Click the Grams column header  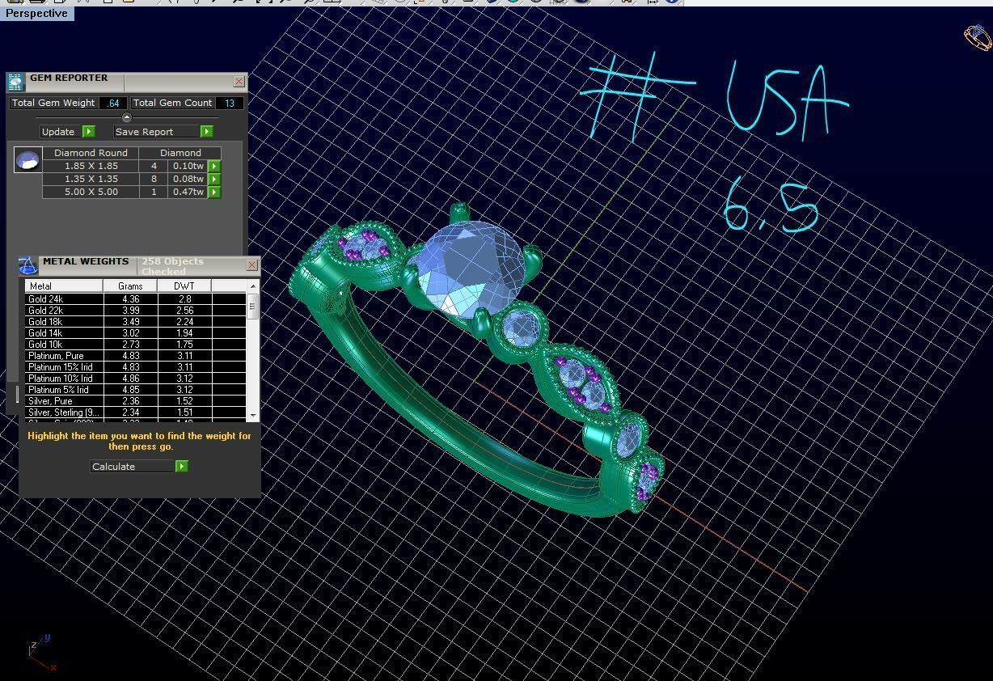130,286
